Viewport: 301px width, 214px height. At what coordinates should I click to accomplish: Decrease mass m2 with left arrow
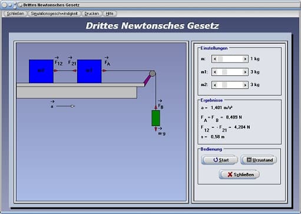click(x=215, y=85)
